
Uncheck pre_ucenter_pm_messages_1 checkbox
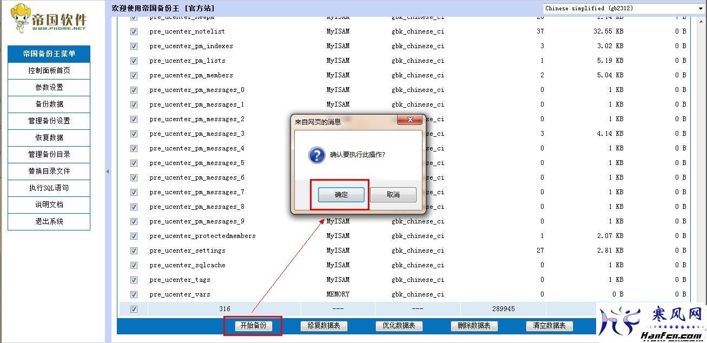(x=134, y=105)
